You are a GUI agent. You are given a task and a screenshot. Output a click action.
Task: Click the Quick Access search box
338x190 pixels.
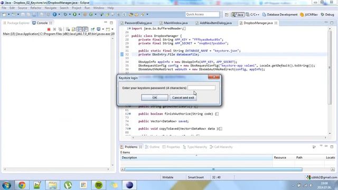[202, 14]
